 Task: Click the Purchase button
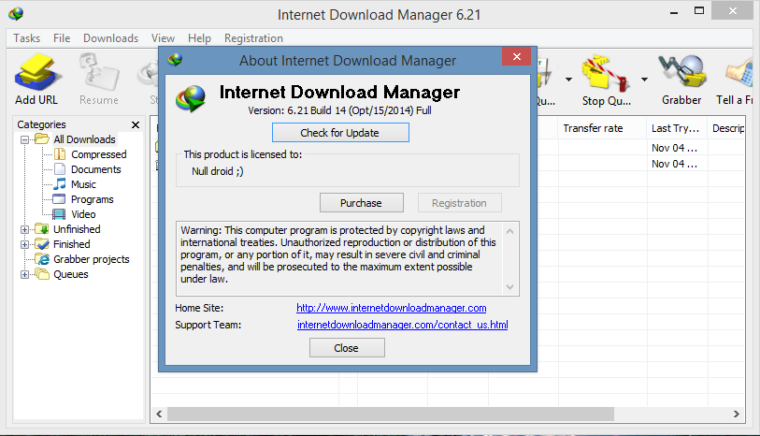point(361,203)
